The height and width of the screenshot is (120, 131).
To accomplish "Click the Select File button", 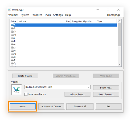I will [x=106, y=88].
